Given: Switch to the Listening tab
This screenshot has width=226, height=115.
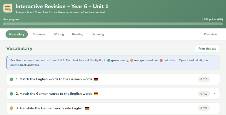Looking at the screenshot, I should pyautogui.click(x=98, y=34).
